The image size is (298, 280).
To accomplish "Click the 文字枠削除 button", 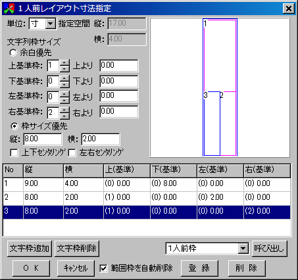I will point(77,248).
